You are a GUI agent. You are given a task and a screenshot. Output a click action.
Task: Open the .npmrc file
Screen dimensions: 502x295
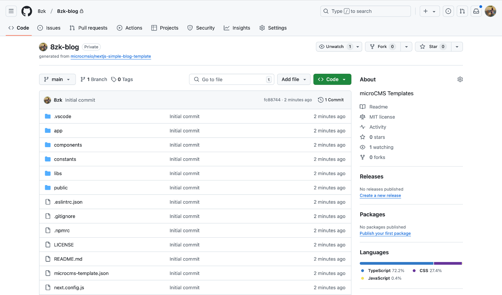point(62,231)
